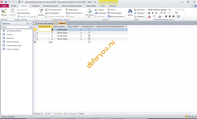Sort descending with По убыванию

[x=52, y=13]
